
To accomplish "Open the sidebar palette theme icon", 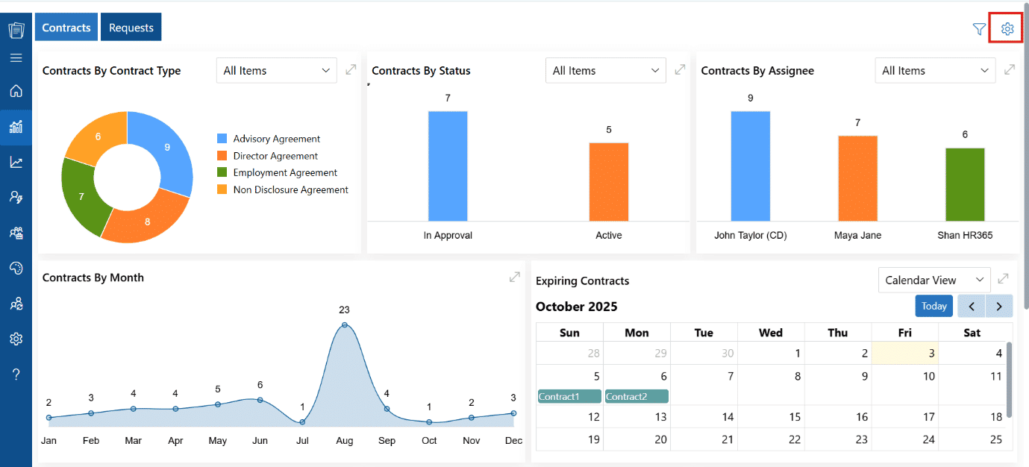I will click(16, 268).
